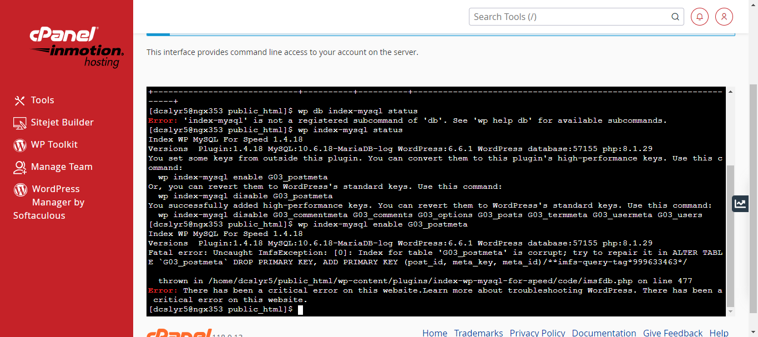Click the terminal vertical scrollbar thumb
This screenshot has width=758, height=337.
tap(730, 235)
